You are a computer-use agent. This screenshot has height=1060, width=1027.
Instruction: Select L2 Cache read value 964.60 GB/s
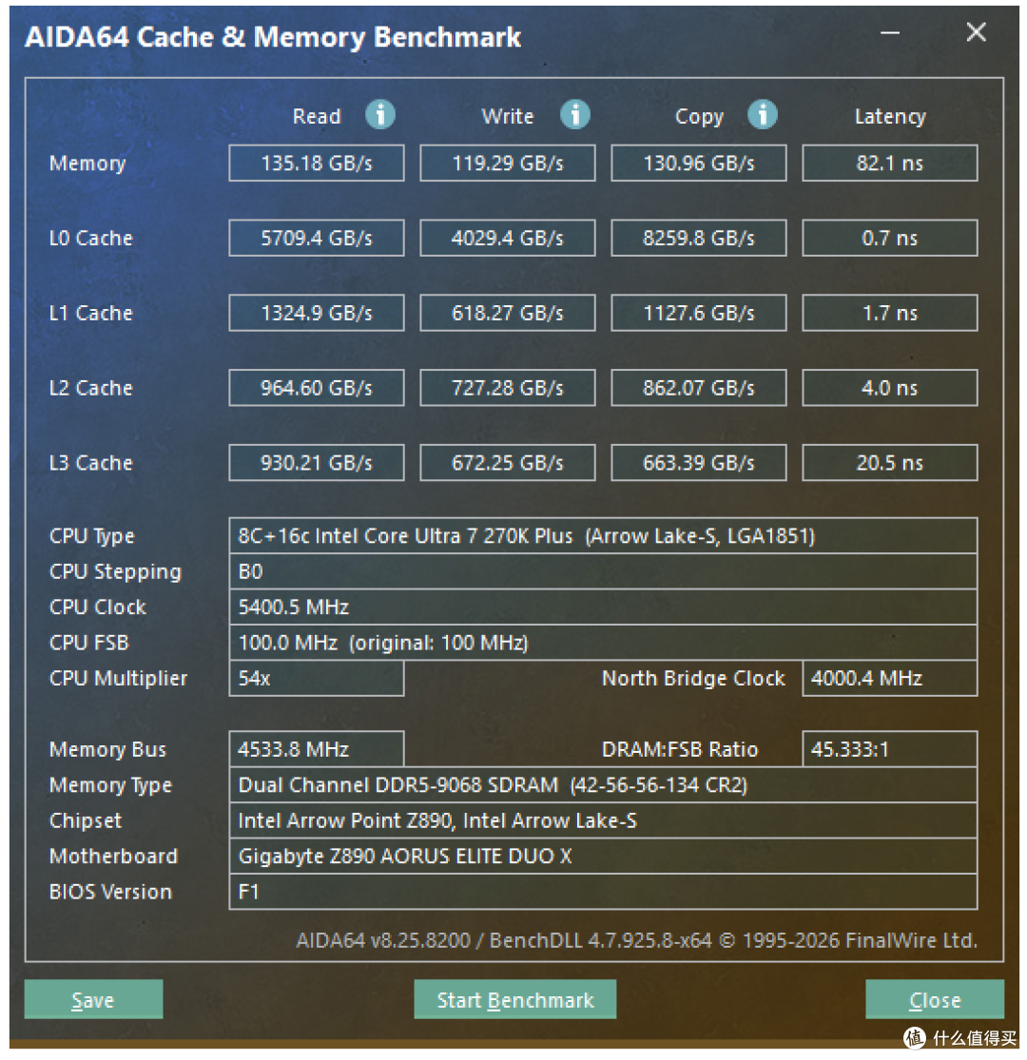click(317, 388)
